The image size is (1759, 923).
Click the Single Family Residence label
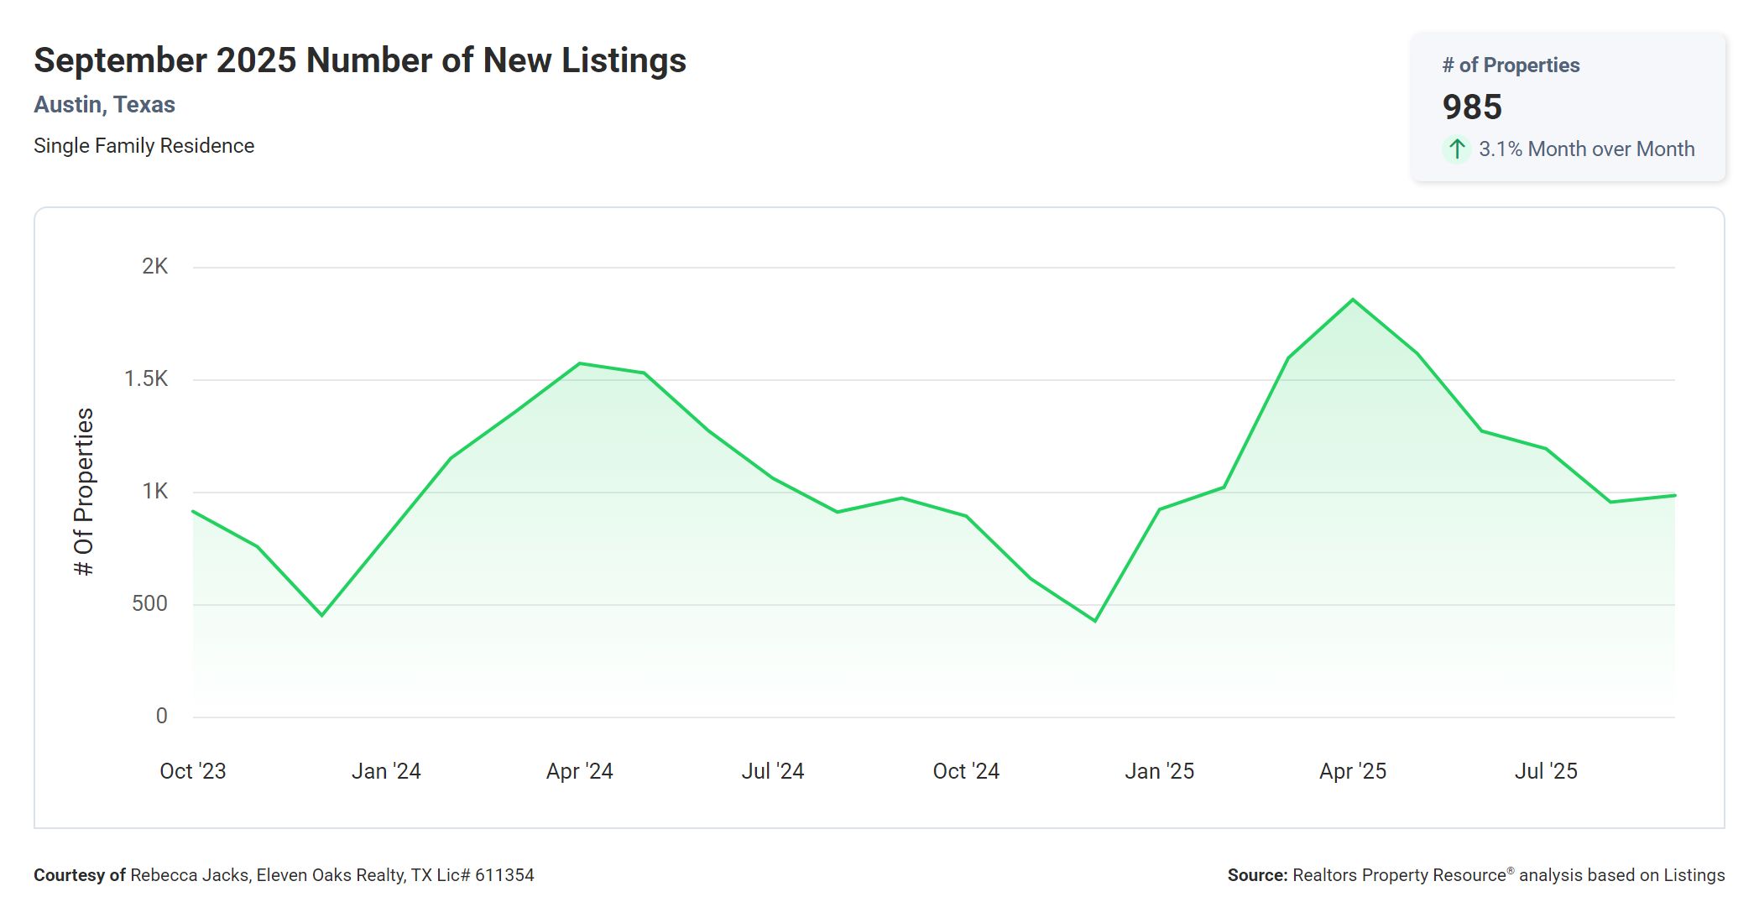[x=144, y=146]
